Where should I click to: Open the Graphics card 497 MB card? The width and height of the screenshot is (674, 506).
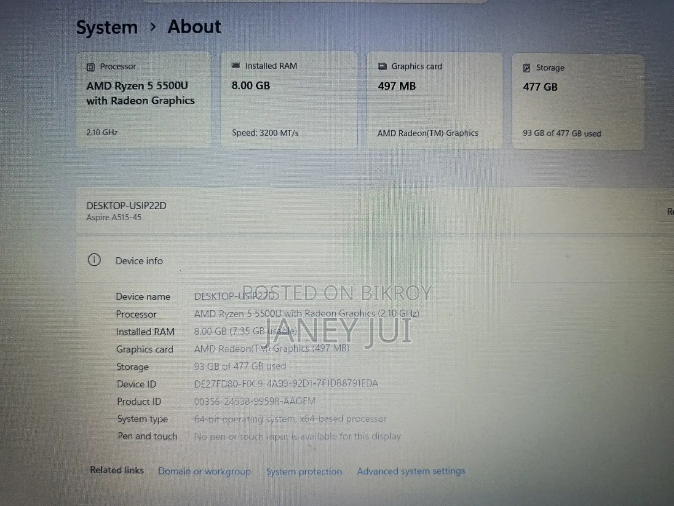(434, 101)
